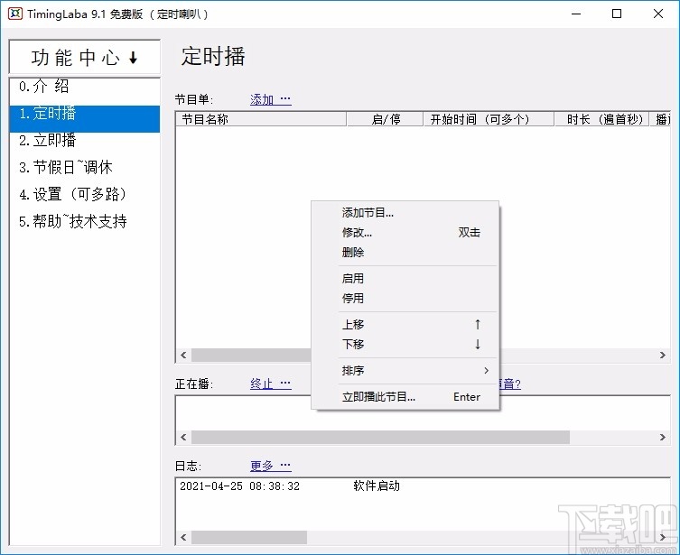Click left scroll arrow of 日志 panel

tap(183, 538)
